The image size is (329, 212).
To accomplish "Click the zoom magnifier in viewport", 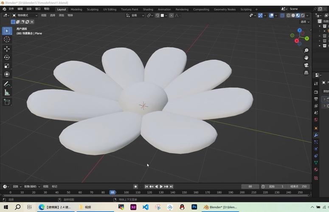I will click(x=307, y=50).
